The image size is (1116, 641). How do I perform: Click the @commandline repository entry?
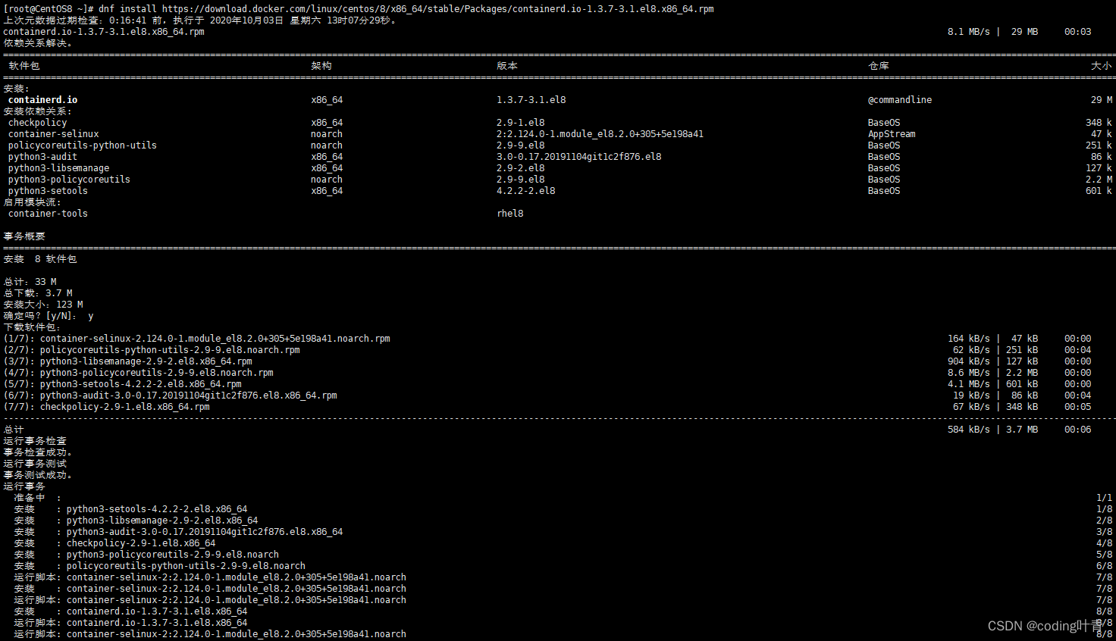(x=900, y=100)
